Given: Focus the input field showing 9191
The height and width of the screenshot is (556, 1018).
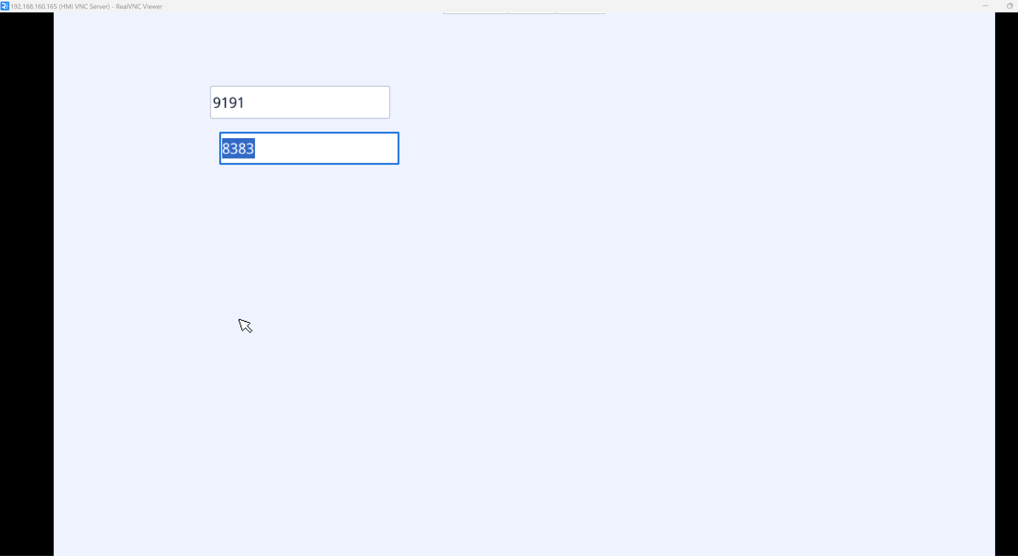Looking at the screenshot, I should click(x=300, y=102).
